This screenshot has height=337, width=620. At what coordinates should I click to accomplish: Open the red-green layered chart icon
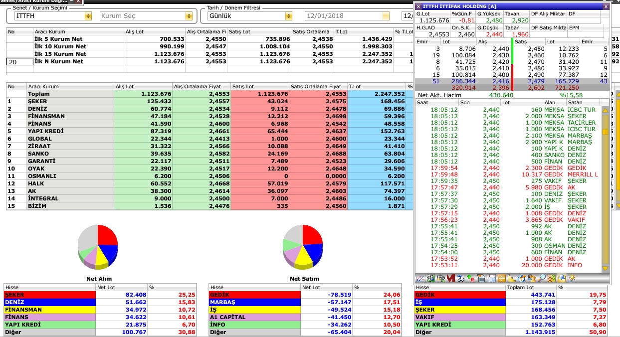pos(552,279)
